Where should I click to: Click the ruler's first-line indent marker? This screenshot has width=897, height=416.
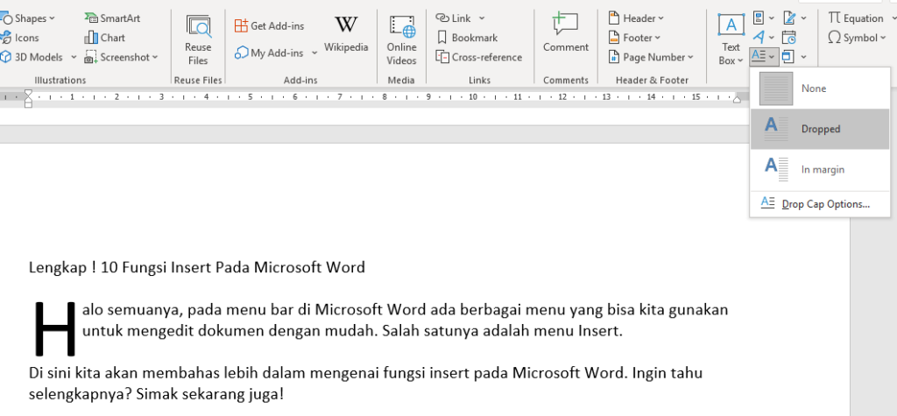tap(28, 93)
